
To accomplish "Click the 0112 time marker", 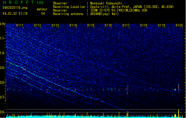I will tap(38, 25).
